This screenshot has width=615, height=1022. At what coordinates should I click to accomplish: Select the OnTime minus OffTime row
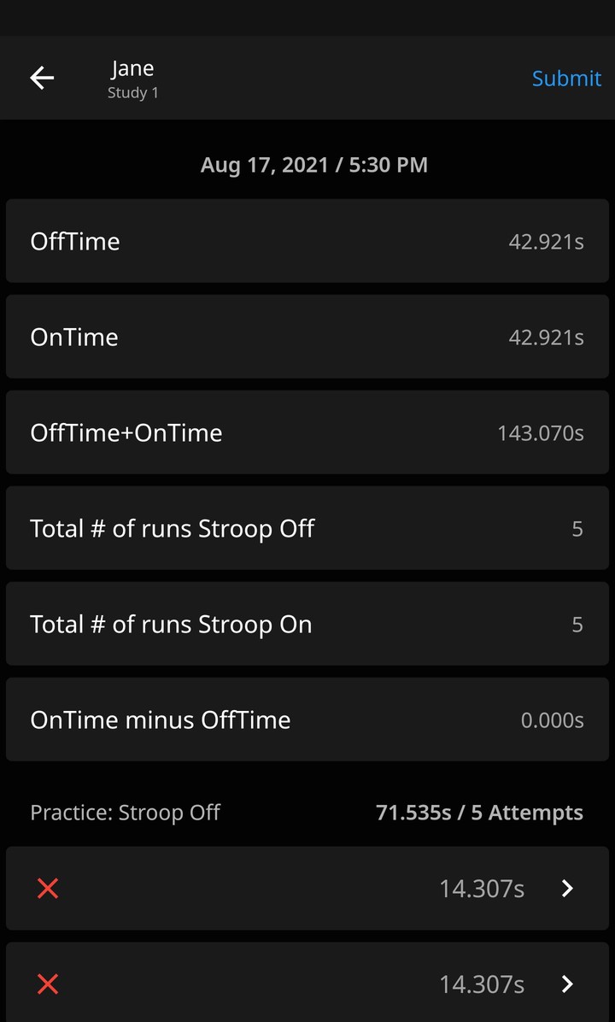[x=307, y=720]
